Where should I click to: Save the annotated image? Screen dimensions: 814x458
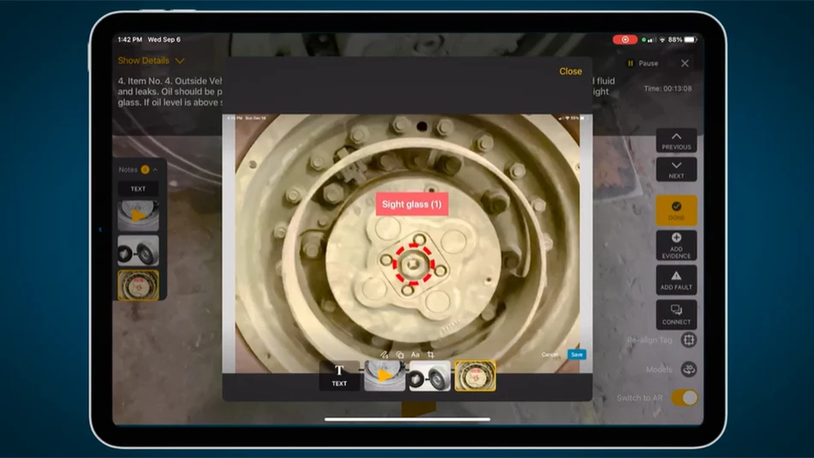coord(577,355)
